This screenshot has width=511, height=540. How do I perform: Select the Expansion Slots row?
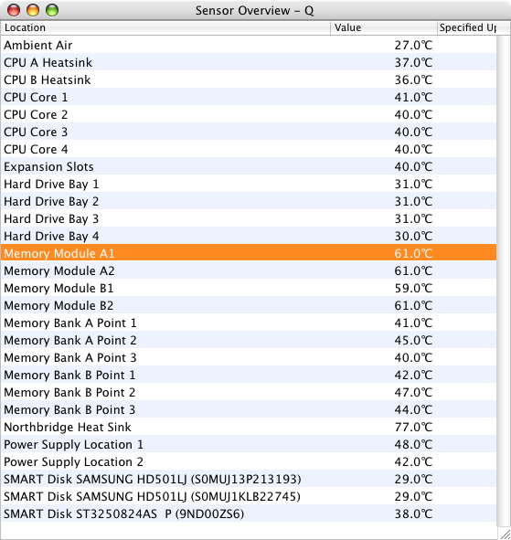pyautogui.click(x=249, y=166)
